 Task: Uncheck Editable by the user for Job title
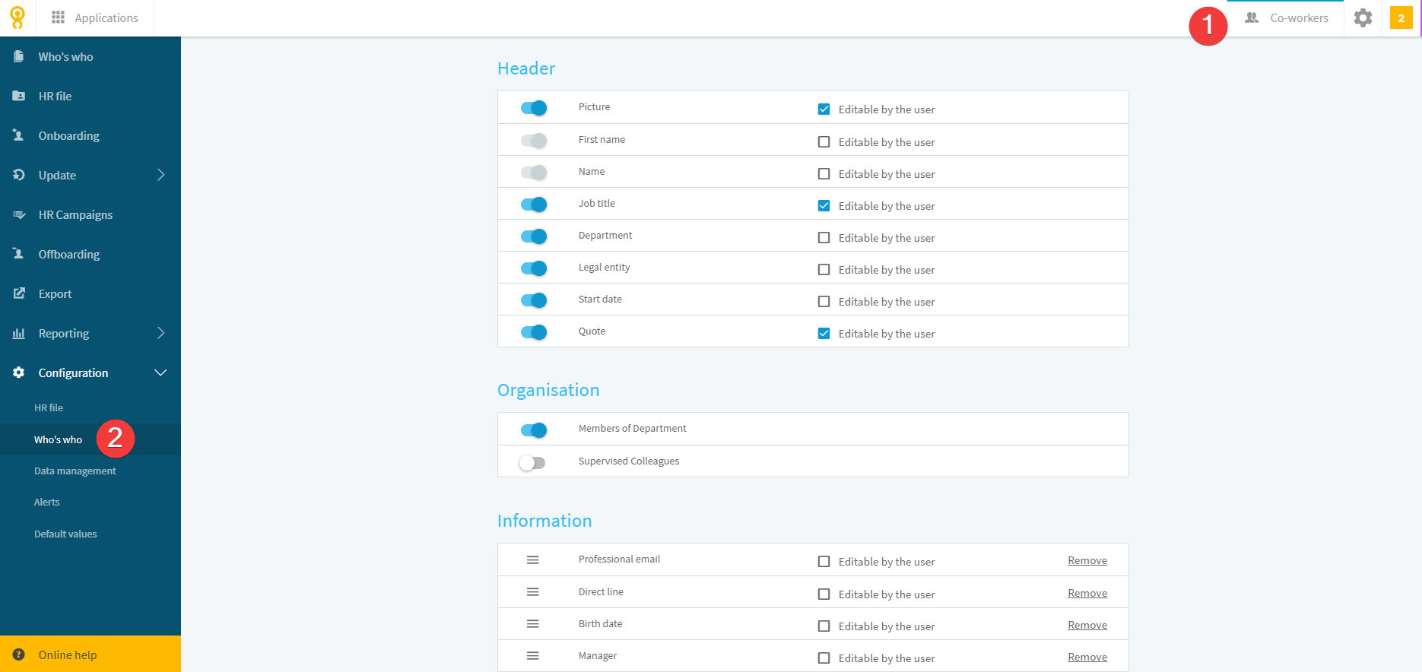click(824, 205)
